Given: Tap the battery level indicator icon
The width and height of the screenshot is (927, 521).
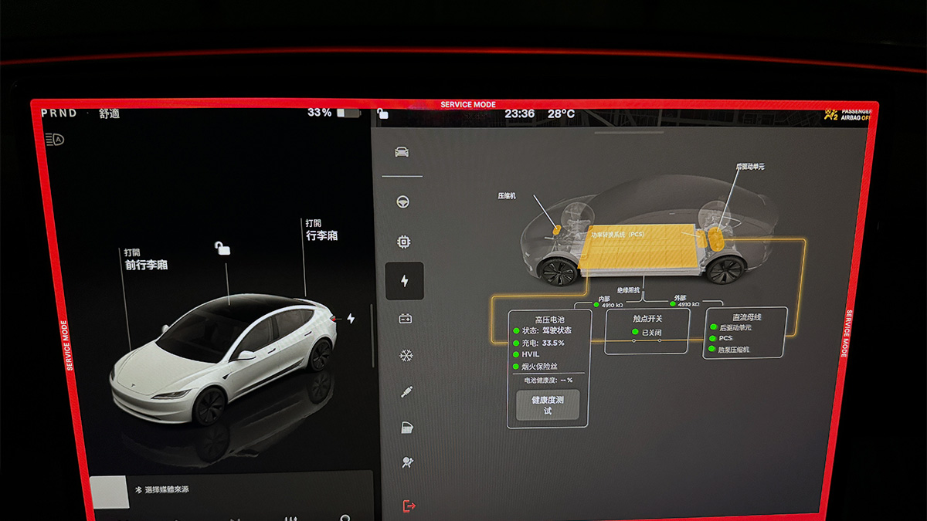Looking at the screenshot, I should click(x=348, y=113).
